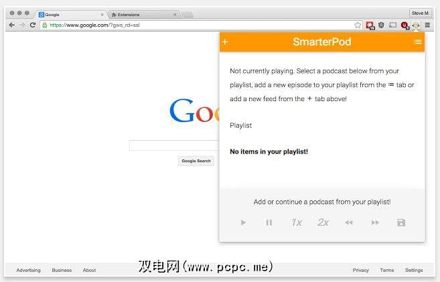The height and width of the screenshot is (282, 440).
Task: Open the Privacy footer link
Action: tap(360, 270)
